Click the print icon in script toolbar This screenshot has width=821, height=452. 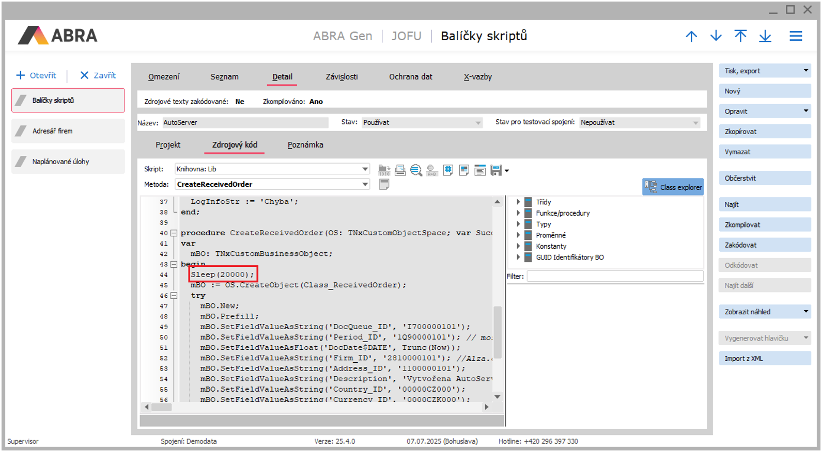400,170
